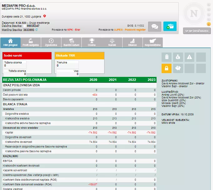Click the trash bin status icon
The height and width of the screenshot is (190, 213).
(167, 57)
